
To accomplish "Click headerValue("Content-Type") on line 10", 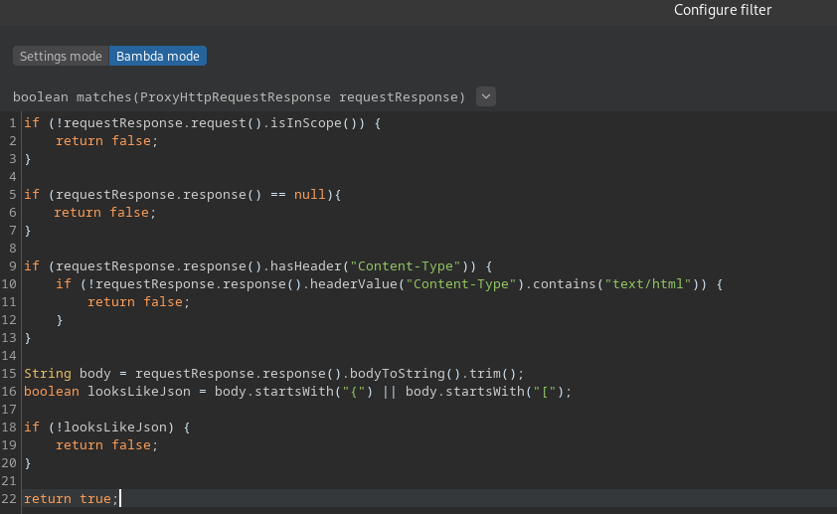I will coord(417,284).
